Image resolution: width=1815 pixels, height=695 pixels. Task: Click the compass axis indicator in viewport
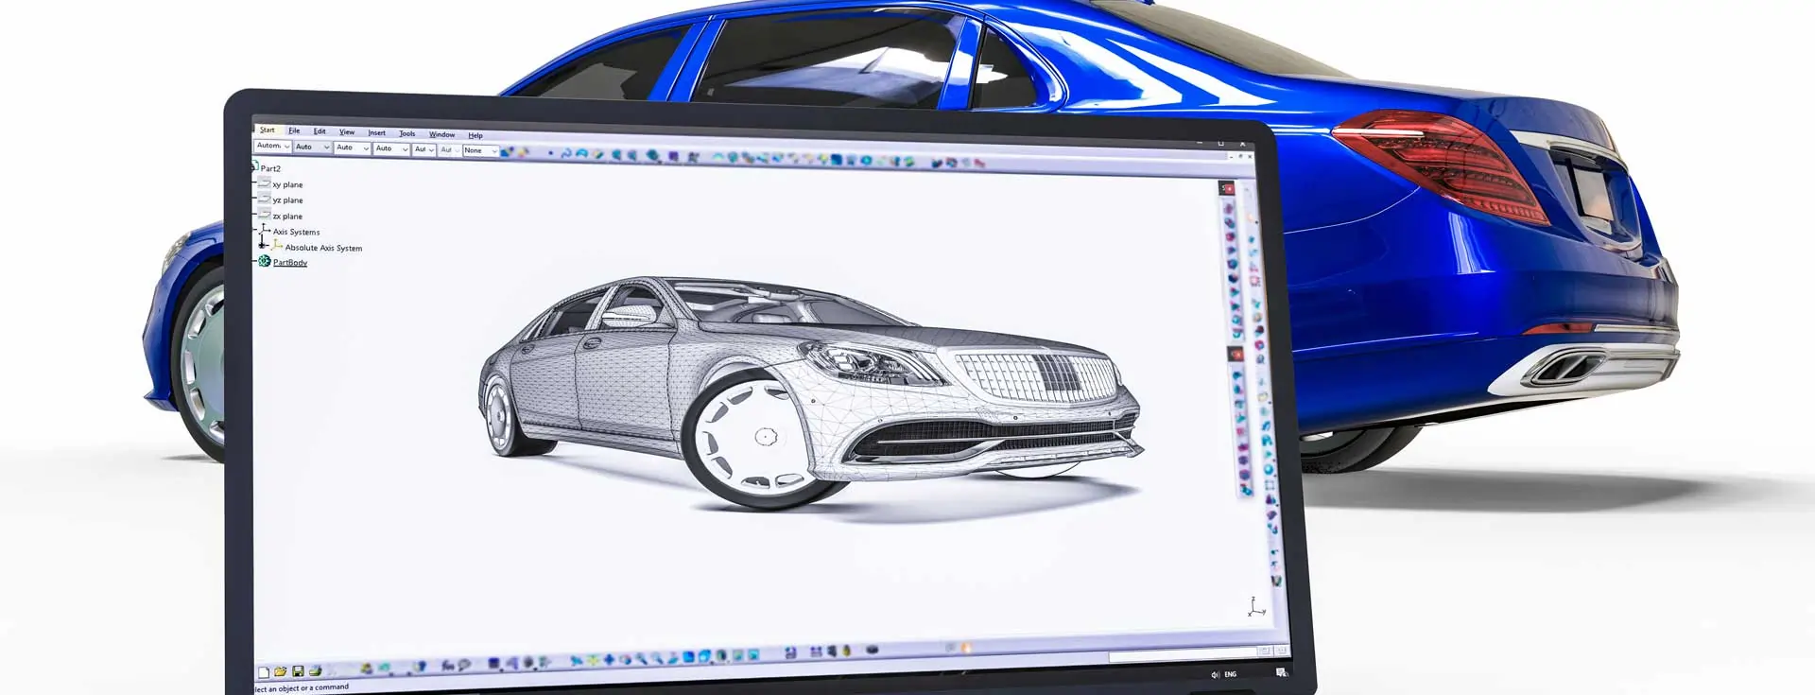(x=1255, y=607)
